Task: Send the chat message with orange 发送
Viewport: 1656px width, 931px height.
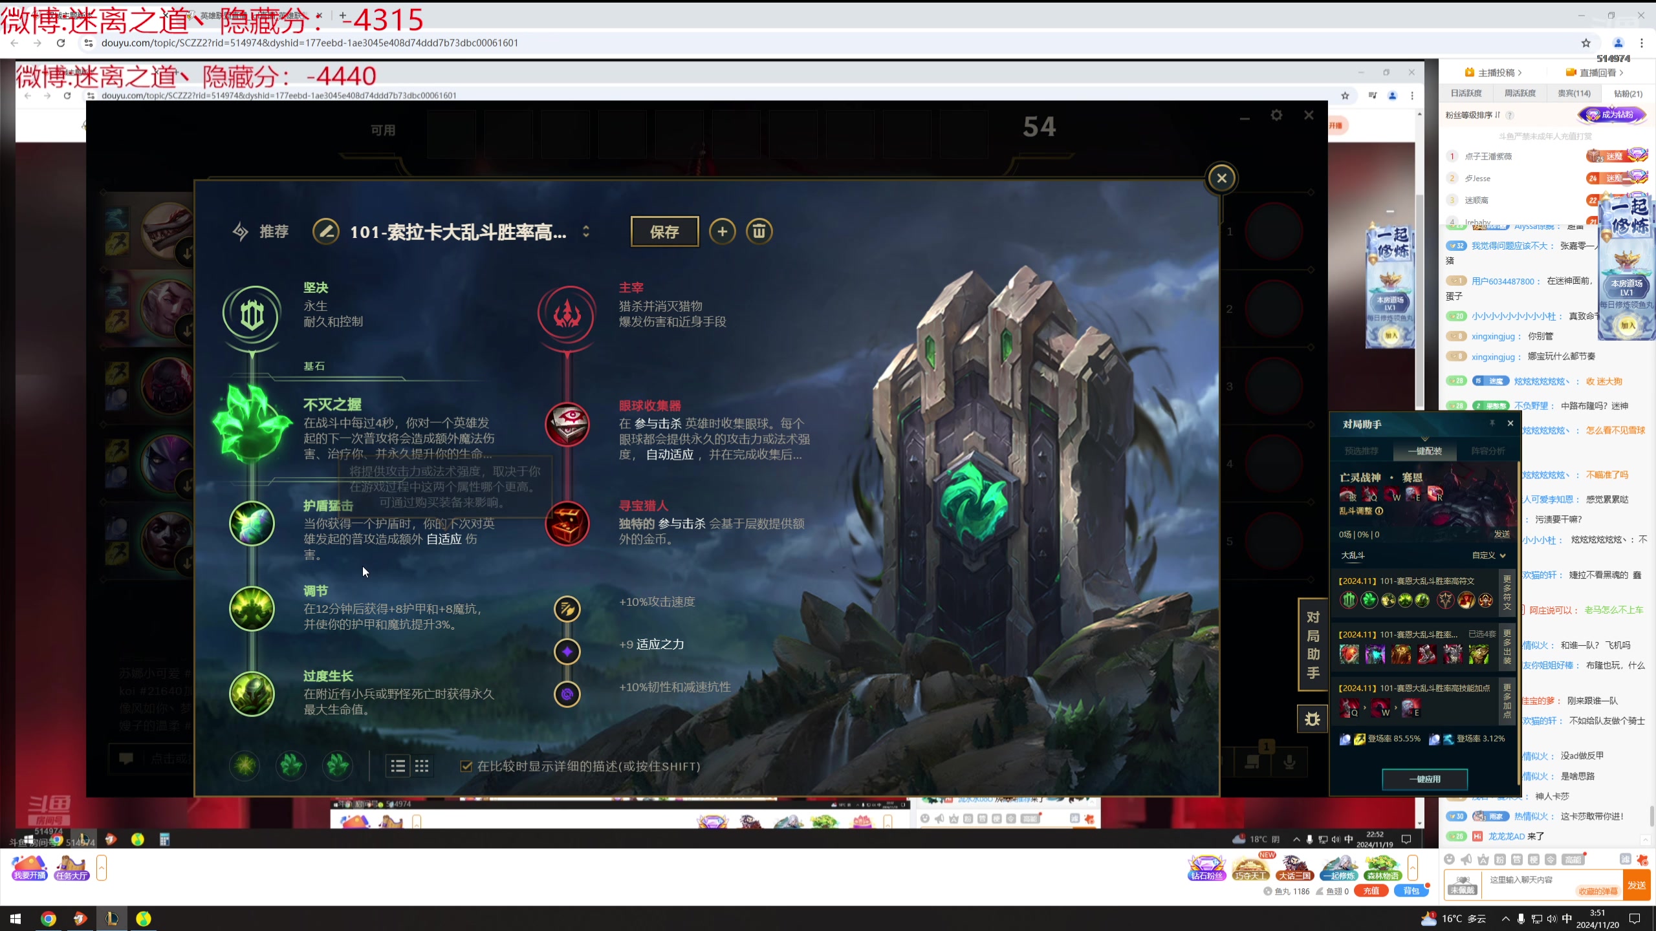Action: click(x=1637, y=885)
